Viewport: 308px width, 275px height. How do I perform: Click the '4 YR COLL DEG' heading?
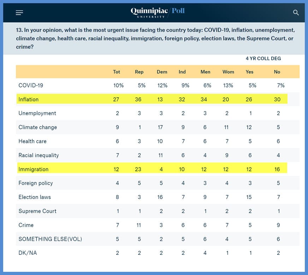pyautogui.click(x=263, y=58)
